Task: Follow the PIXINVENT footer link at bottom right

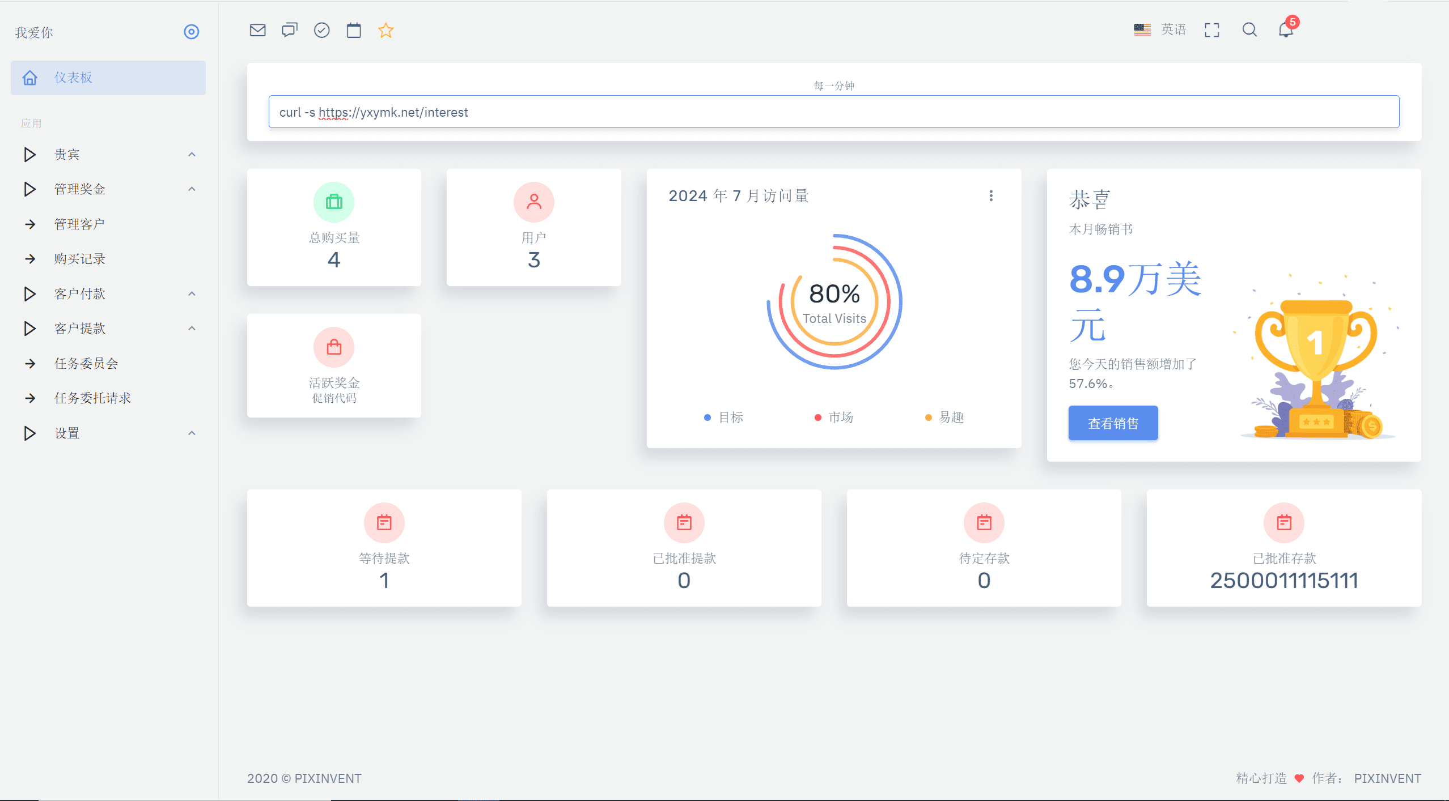Action: [1387, 778]
